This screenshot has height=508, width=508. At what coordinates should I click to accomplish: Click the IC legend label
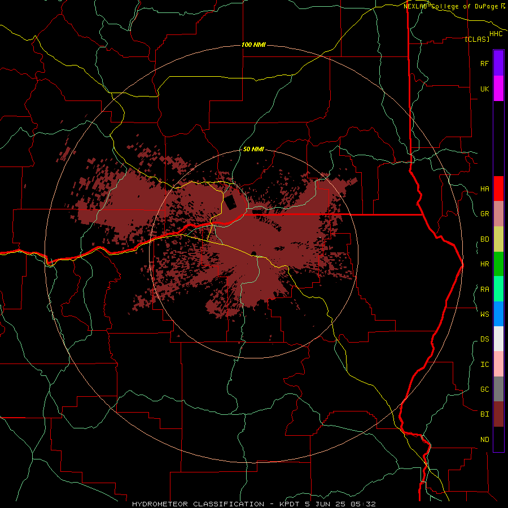coord(484,365)
